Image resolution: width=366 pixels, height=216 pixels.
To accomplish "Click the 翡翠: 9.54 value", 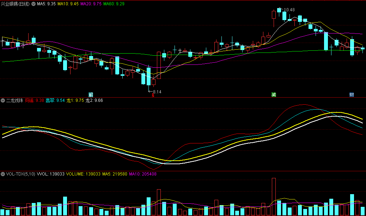I will click(55, 100).
